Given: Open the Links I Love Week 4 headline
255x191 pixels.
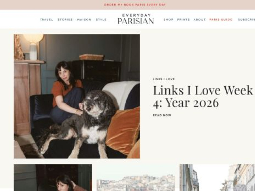Looking at the screenshot, I should tap(203, 96).
